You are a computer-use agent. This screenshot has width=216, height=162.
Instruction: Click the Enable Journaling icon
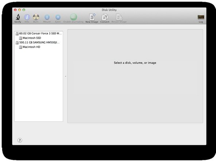tap(73, 17)
